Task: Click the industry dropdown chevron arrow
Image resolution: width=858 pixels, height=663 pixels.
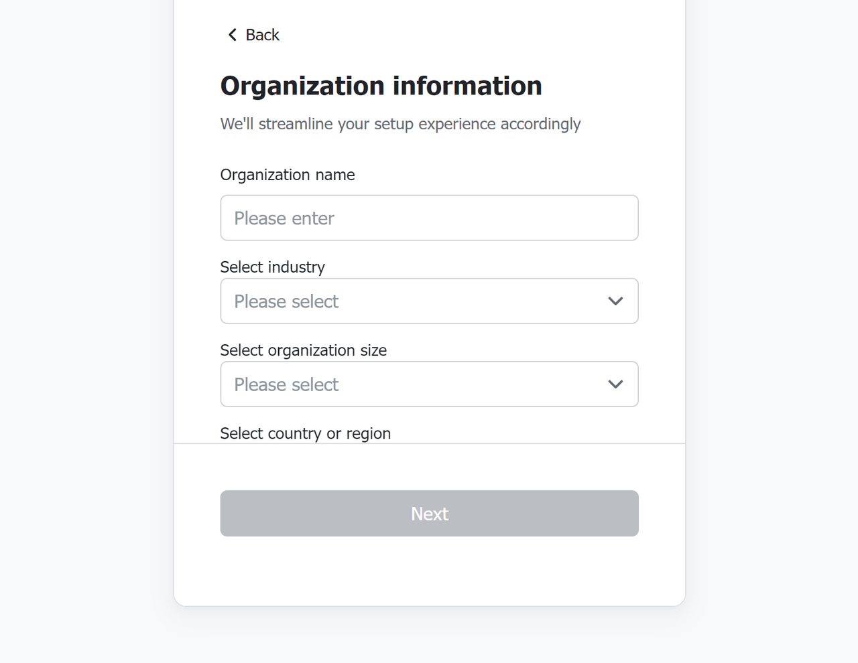Action: 615,301
